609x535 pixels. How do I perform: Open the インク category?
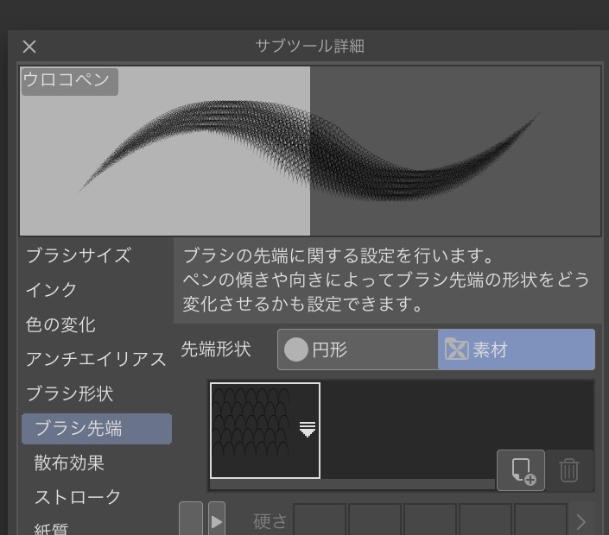(x=52, y=290)
